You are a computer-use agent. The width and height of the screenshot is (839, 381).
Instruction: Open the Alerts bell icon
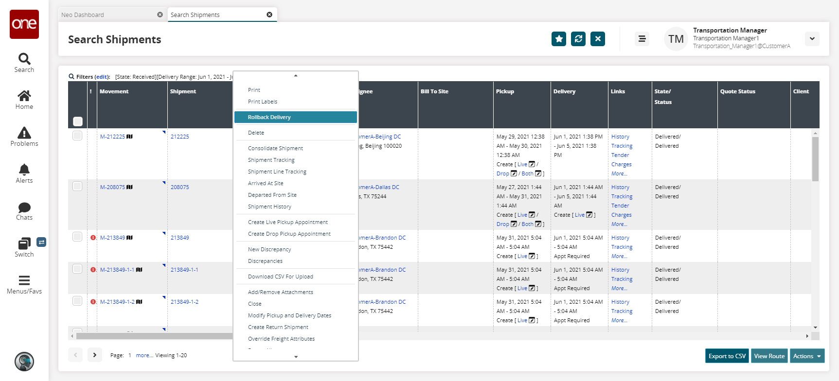point(24,170)
